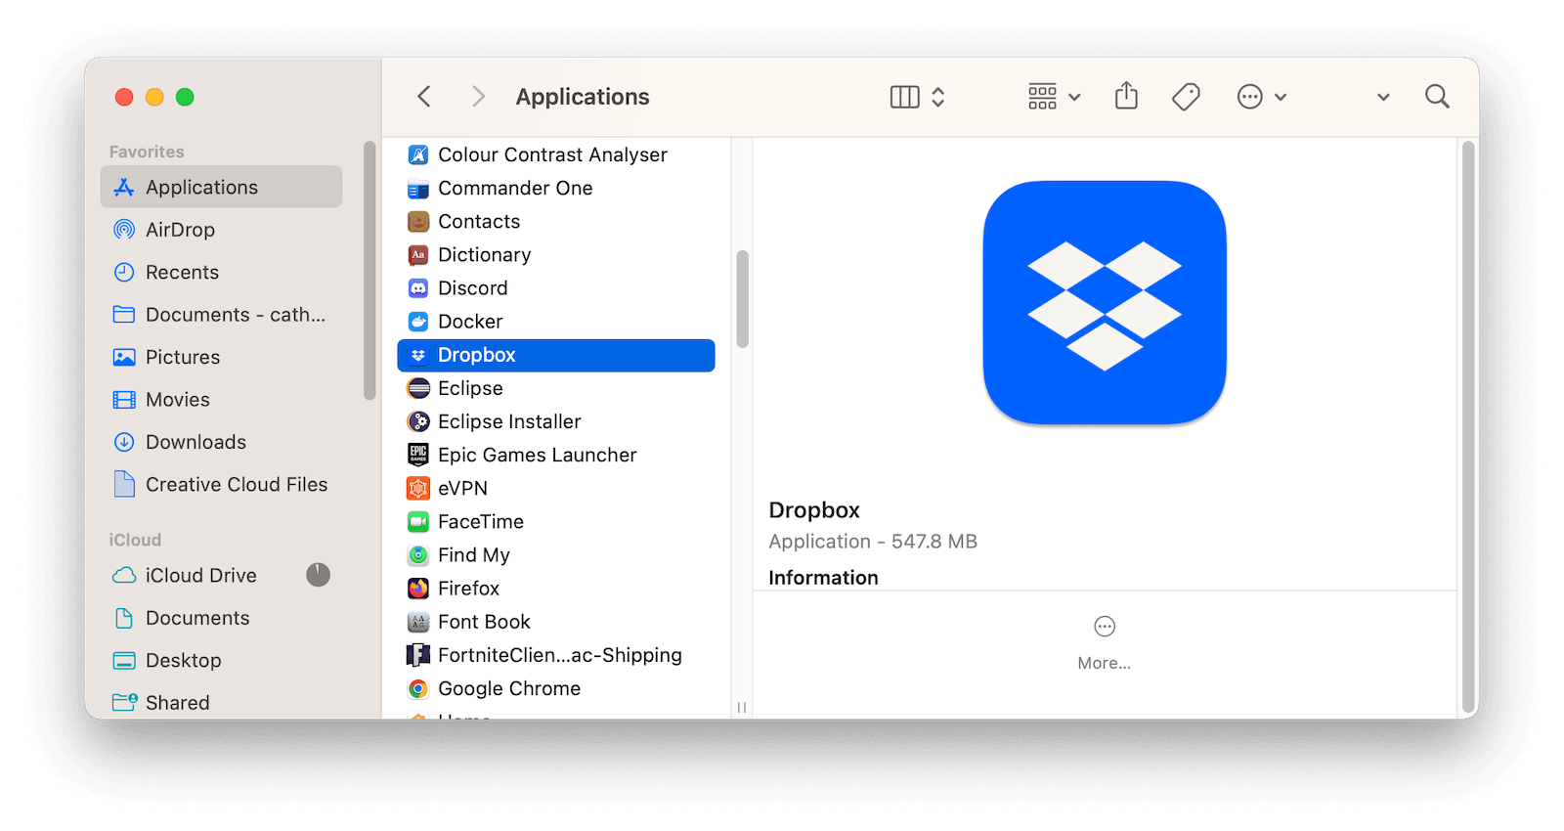The image size is (1564, 831).
Task: Click the Docker whale icon
Action: coord(418,322)
